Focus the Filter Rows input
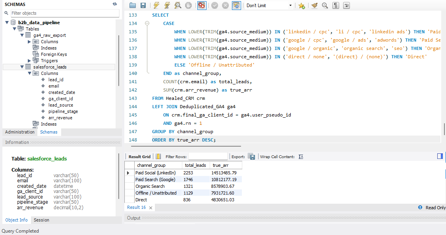 tap(208, 157)
